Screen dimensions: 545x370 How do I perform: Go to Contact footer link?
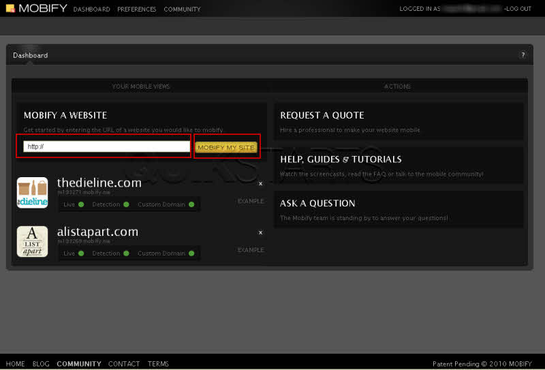tap(124, 364)
